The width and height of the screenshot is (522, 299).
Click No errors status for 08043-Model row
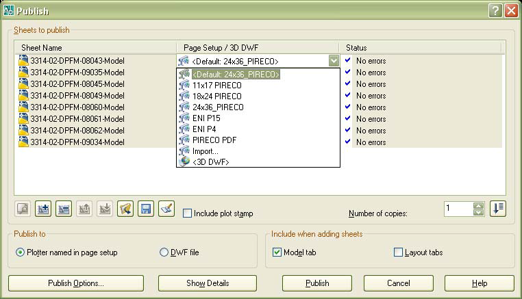pos(371,61)
